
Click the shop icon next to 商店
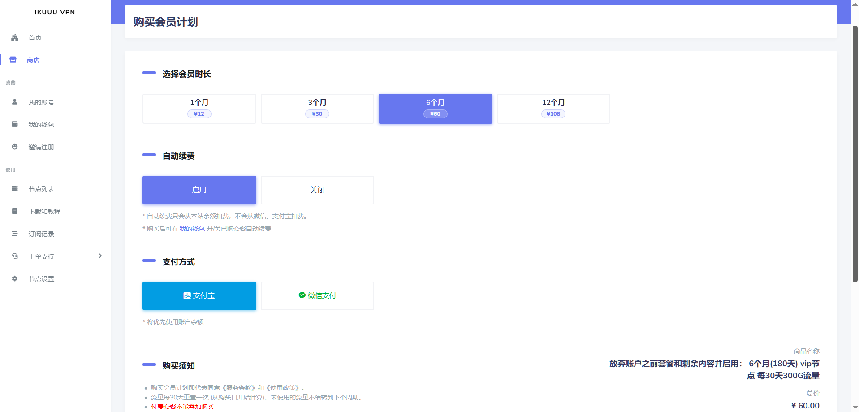(x=13, y=60)
